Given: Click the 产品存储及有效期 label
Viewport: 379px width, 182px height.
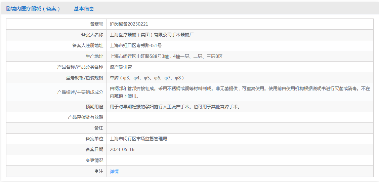Looking at the screenshot, I should [x=85, y=117].
